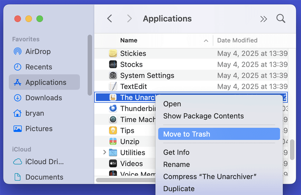Select the Utilities folder icon
Image resolution: width=301 pixels, height=195 pixels.
113,153
